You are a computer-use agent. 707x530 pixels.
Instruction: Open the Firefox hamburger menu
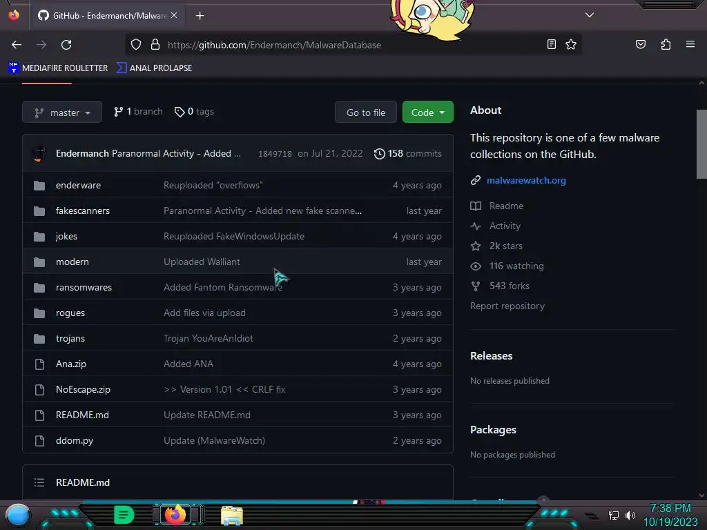point(690,44)
